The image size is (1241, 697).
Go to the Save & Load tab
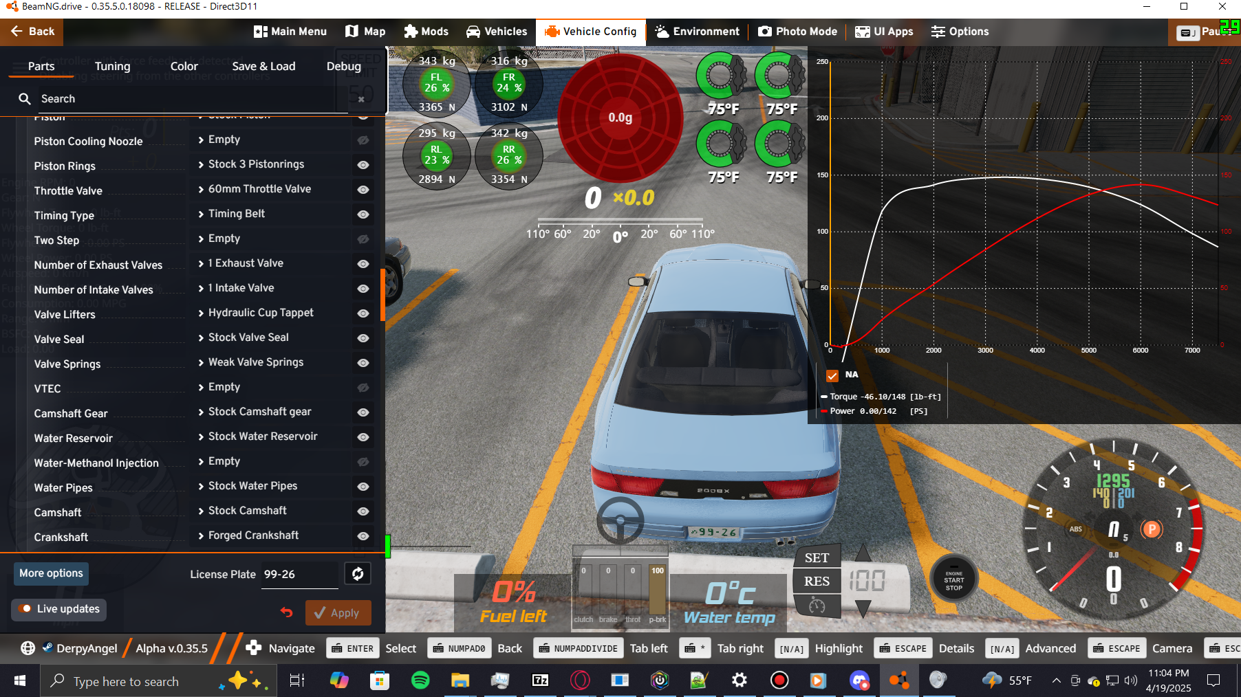click(x=263, y=67)
